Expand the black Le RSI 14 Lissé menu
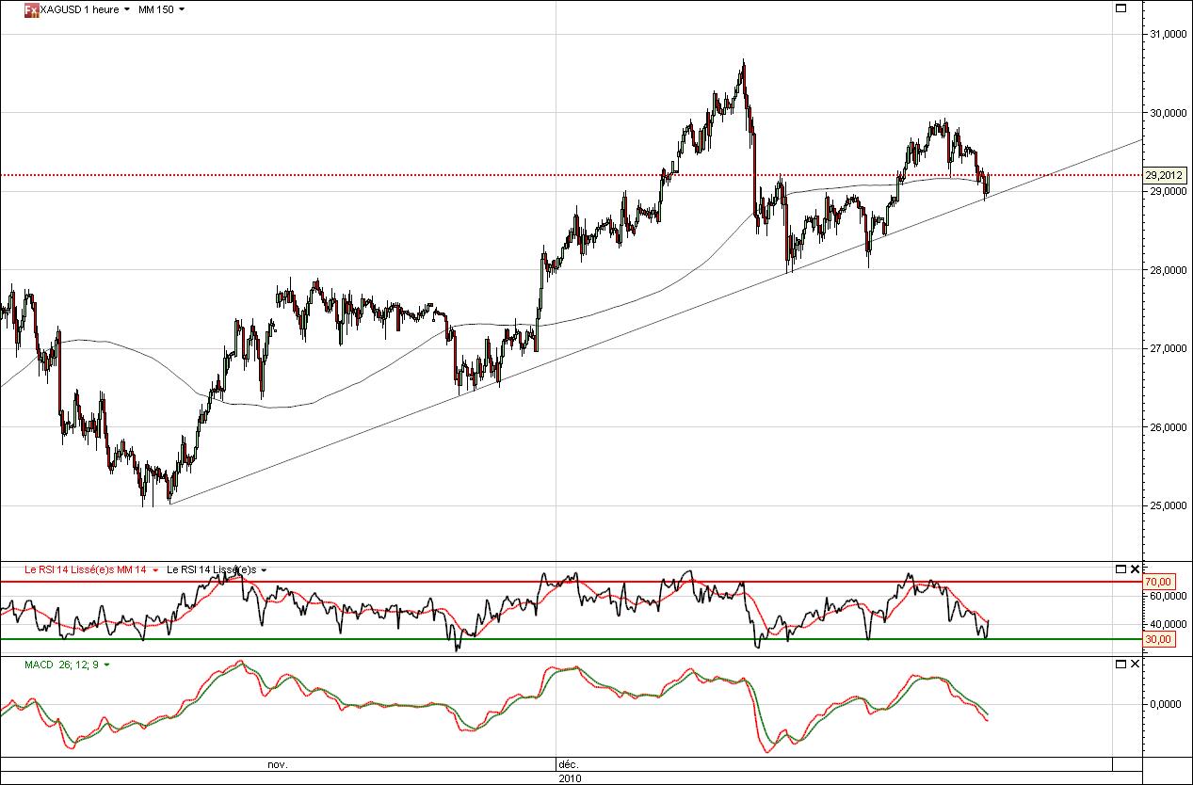 264,570
